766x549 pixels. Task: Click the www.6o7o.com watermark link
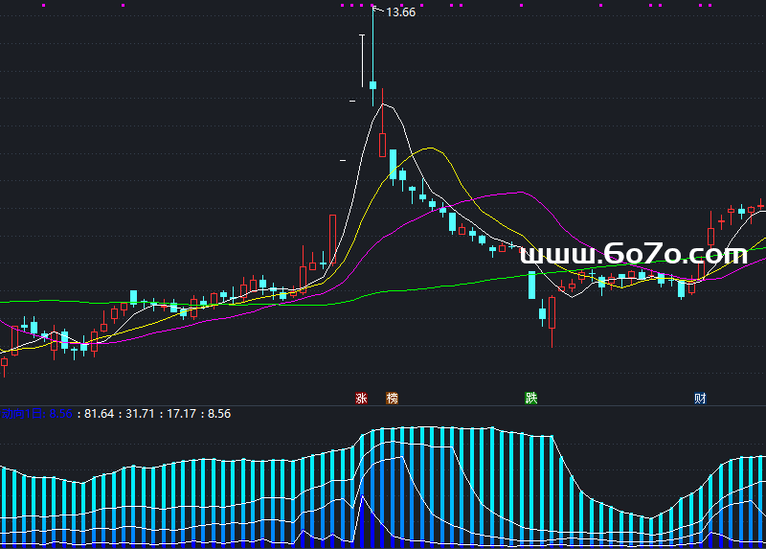633,254
